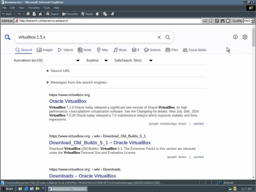Stop page loading with the Stop icon
Image resolution: width=256 pixels, height=192 pixels.
pyautogui.click(x=28, y=14)
